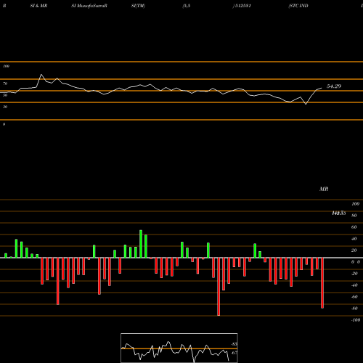Click the RSI axis label 30
This screenshot has width=363, height=363.
(x=5, y=107)
